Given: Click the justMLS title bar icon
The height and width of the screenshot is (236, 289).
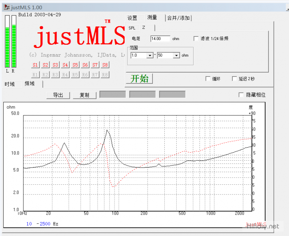Looking at the screenshot, I should click(x=7, y=7).
